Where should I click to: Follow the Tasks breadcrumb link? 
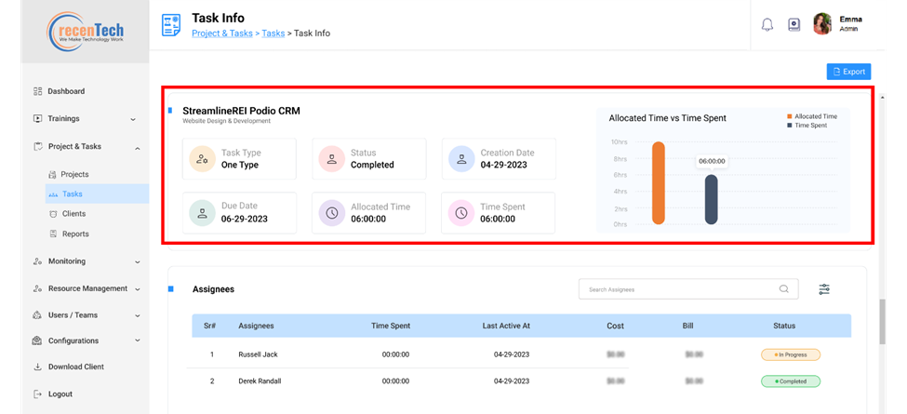[273, 33]
